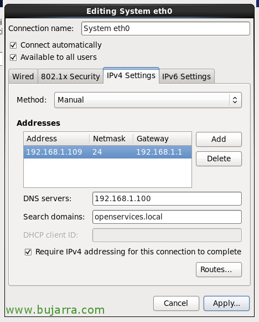This screenshot has width=259, height=322.
Task: Click the Add address button
Action: click(219, 139)
